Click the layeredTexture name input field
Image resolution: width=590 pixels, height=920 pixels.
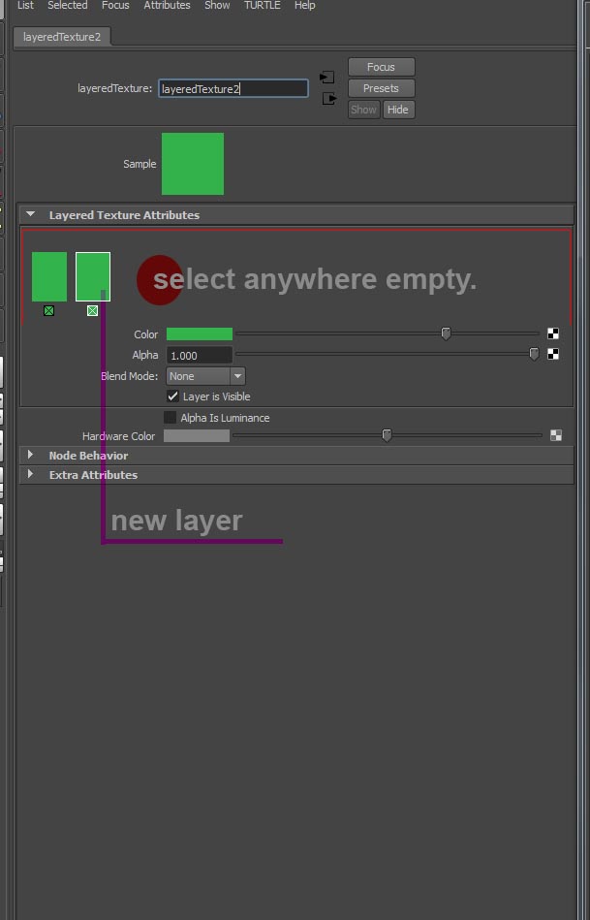(233, 88)
